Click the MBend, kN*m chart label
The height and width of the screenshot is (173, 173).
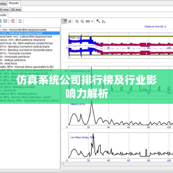77,104
